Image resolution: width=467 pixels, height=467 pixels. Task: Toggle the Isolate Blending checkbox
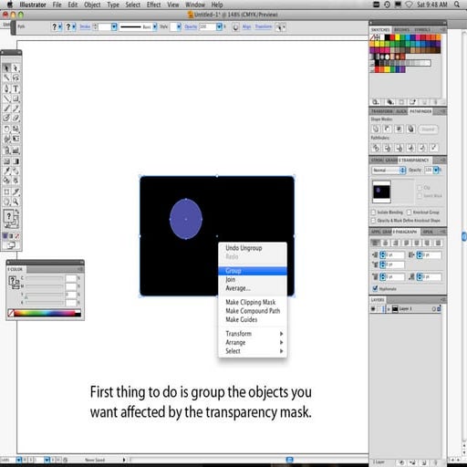point(373,212)
